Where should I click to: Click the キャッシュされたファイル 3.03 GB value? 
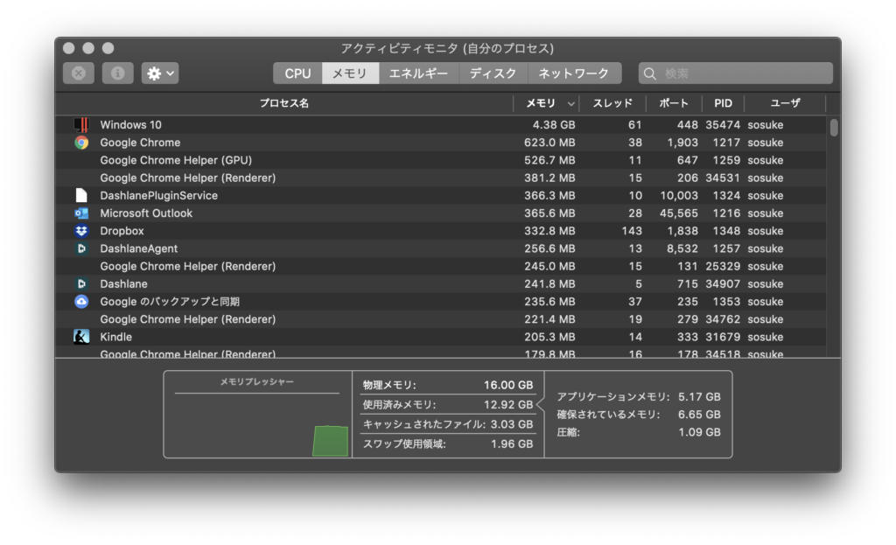[511, 424]
